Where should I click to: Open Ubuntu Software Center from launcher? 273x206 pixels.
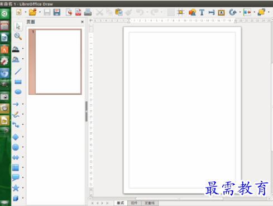coord(4,50)
